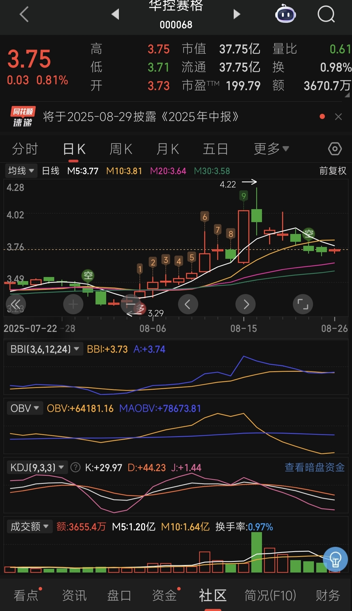
Task: Tap the 换手率 0.97% value
Action: [244, 527]
